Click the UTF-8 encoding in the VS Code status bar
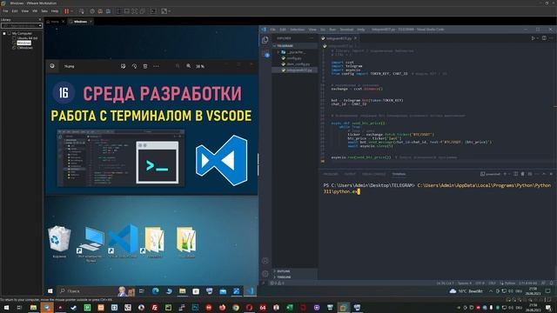Viewport: 557px width, 313px height. pyautogui.click(x=480, y=283)
